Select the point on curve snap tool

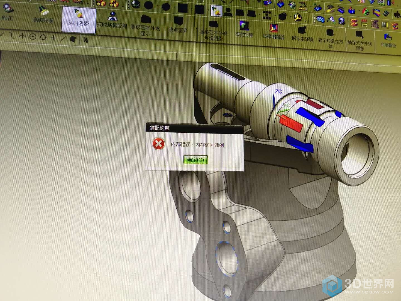coord(63,38)
